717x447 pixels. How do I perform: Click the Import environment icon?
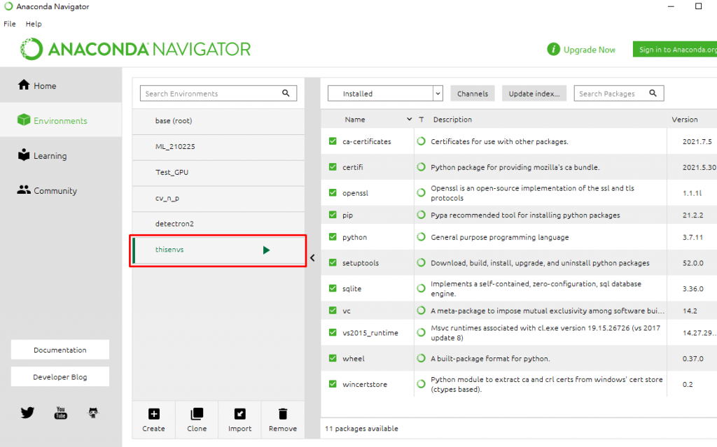pyautogui.click(x=239, y=413)
